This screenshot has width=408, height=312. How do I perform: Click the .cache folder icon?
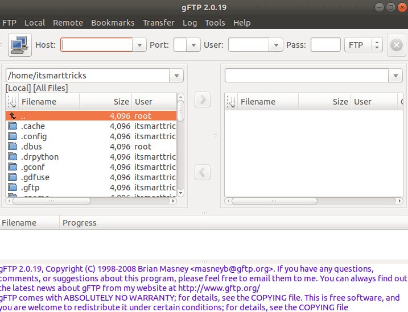(13, 126)
